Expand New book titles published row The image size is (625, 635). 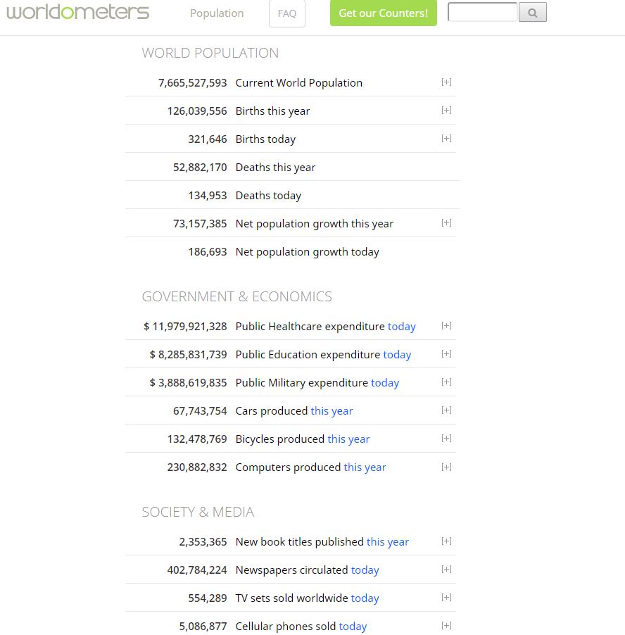pyautogui.click(x=446, y=541)
